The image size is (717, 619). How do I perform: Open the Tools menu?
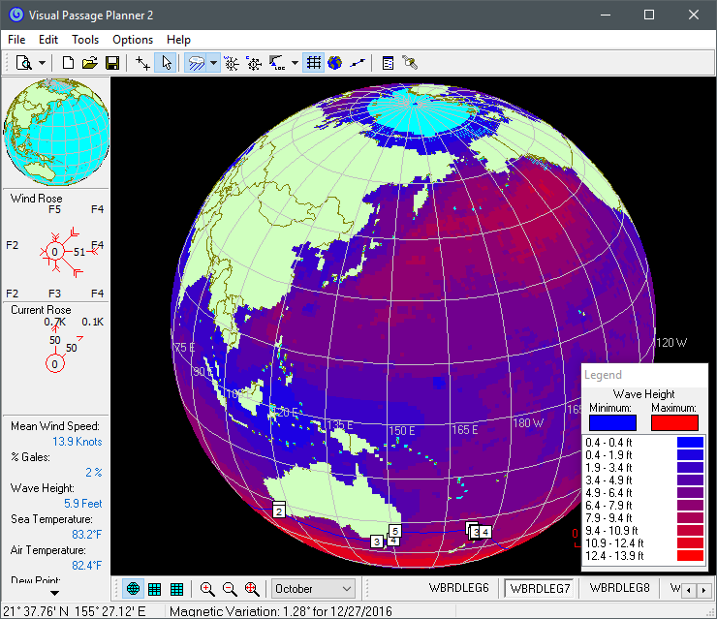pyautogui.click(x=85, y=40)
